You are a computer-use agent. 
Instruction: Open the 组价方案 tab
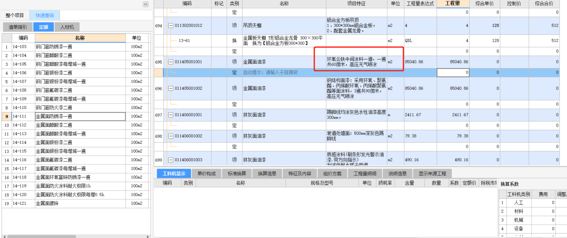click(x=332, y=174)
